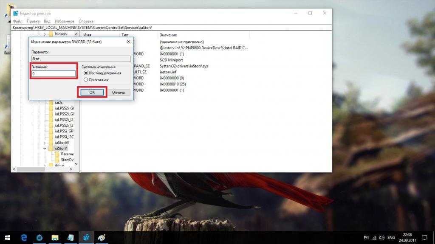The height and width of the screenshot is (244, 435).
Task: Select the iai2c key
Action: pyautogui.click(x=59, y=103)
